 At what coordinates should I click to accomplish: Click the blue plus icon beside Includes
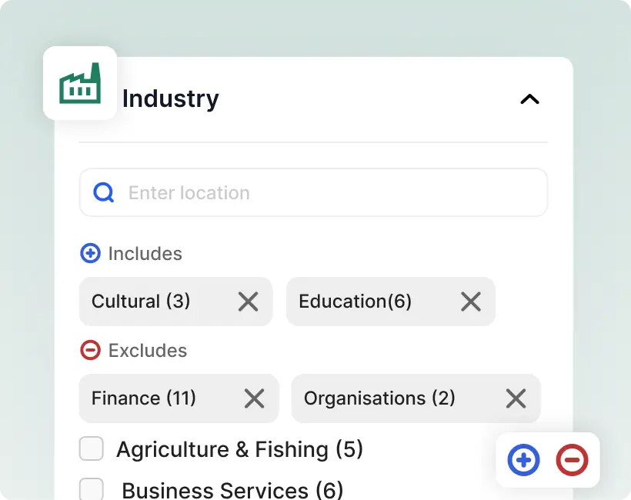coord(90,253)
